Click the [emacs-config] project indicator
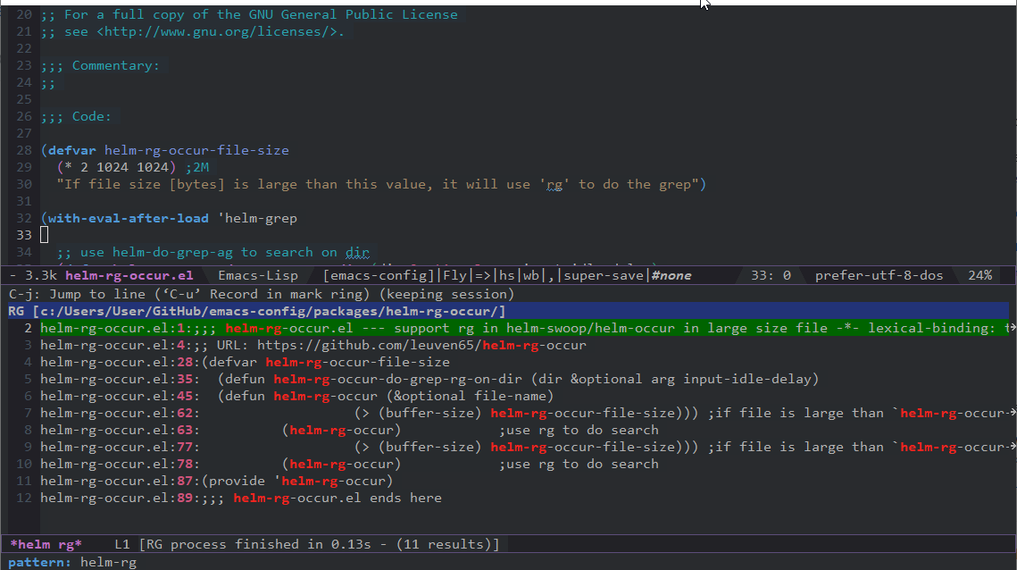The image size is (1017, 570). (379, 275)
